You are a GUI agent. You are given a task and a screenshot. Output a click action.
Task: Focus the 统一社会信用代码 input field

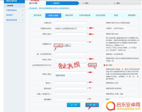point(71,54)
